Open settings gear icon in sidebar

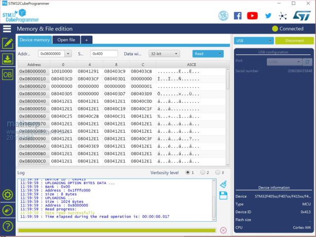pyautogui.click(x=8, y=195)
